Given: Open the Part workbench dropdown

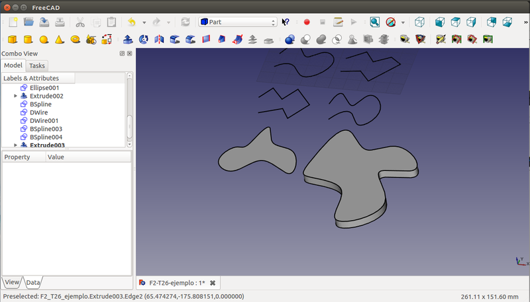Looking at the screenshot, I should click(x=237, y=22).
